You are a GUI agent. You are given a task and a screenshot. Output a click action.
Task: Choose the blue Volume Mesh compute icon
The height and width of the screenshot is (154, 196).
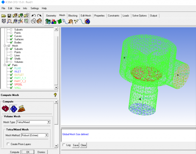[13, 109]
